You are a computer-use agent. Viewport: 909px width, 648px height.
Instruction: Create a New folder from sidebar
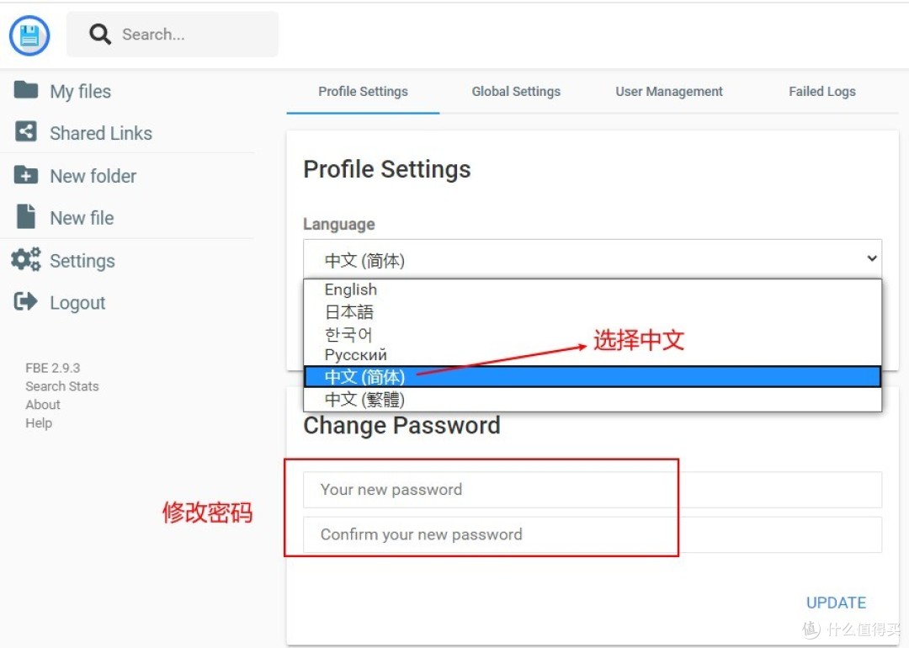pyautogui.click(x=93, y=176)
